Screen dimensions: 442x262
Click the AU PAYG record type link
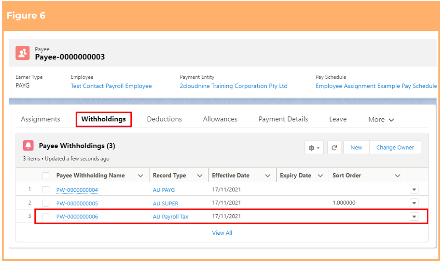click(164, 190)
